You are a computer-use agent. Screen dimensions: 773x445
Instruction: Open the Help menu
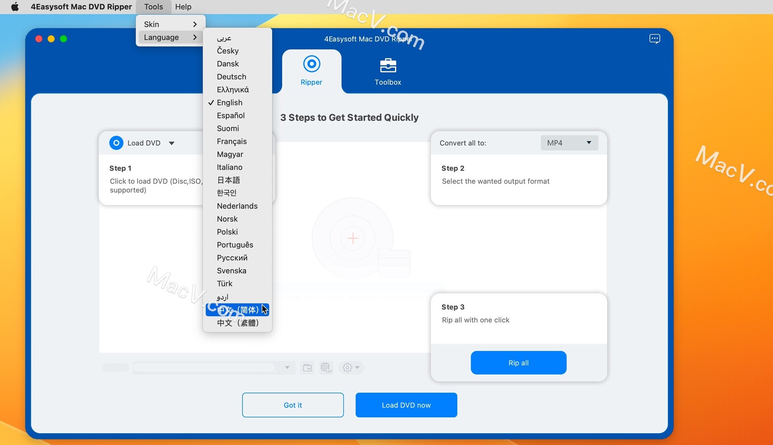(183, 6)
